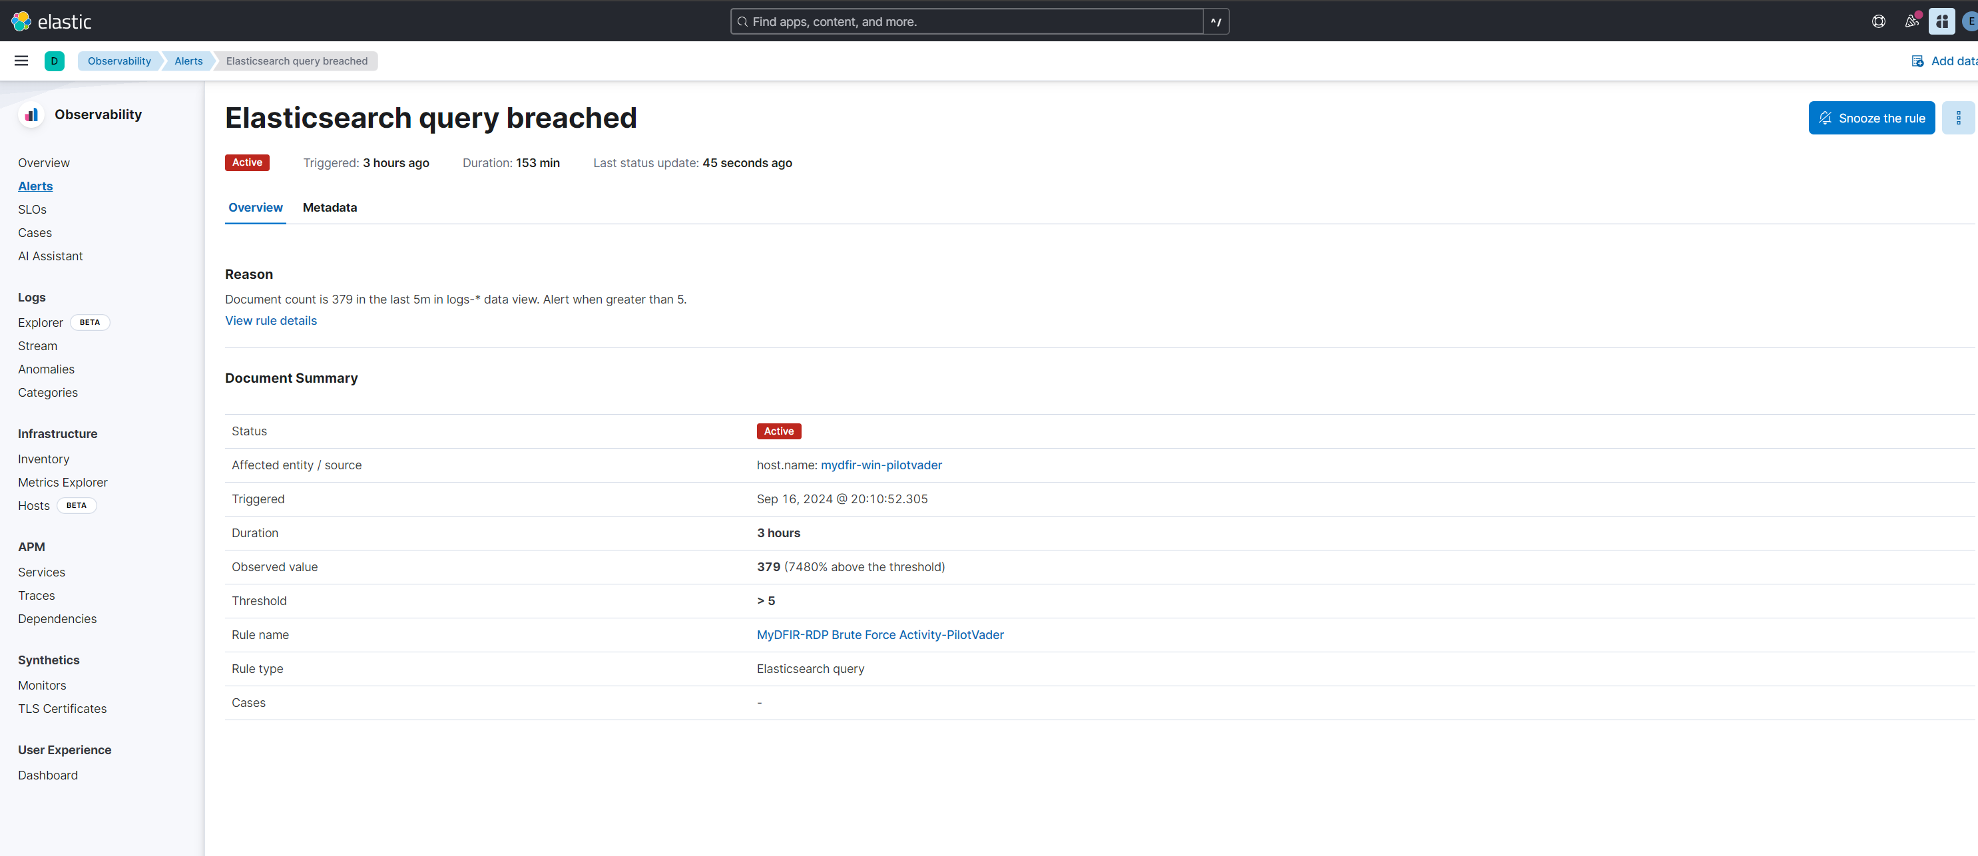Open the apps grid icon in top bar
Screen dimensions: 1978x856
pos(1942,21)
